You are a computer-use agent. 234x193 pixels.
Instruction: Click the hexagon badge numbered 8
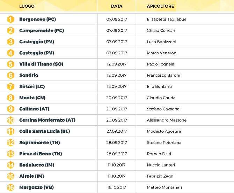pyautogui.click(x=11, y=98)
